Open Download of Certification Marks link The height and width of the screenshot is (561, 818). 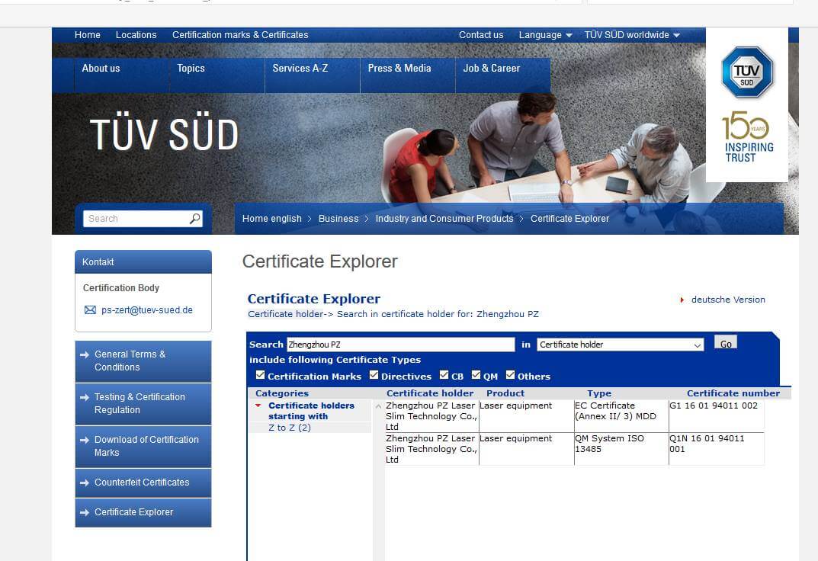143,447
